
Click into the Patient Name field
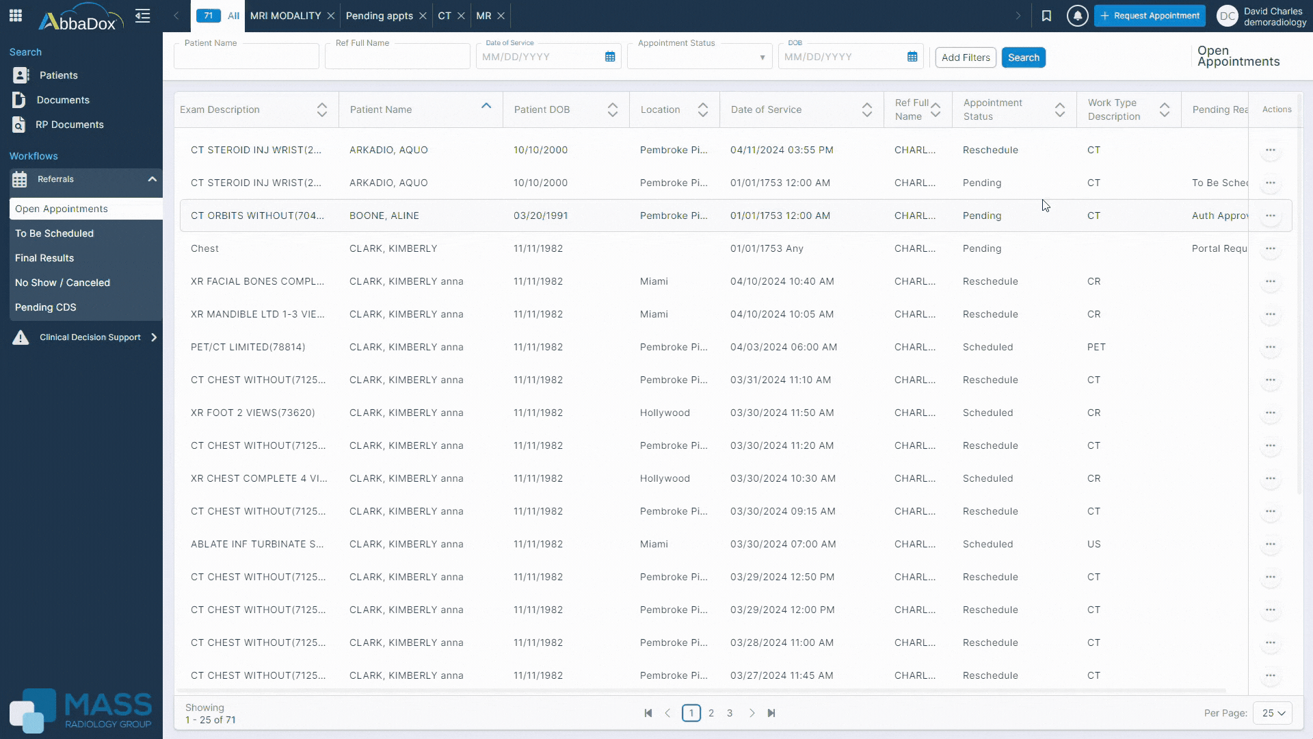[246, 56]
